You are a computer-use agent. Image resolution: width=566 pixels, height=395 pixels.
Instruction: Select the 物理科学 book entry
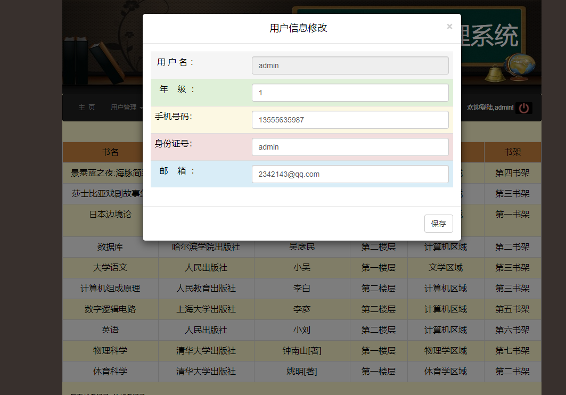click(110, 350)
